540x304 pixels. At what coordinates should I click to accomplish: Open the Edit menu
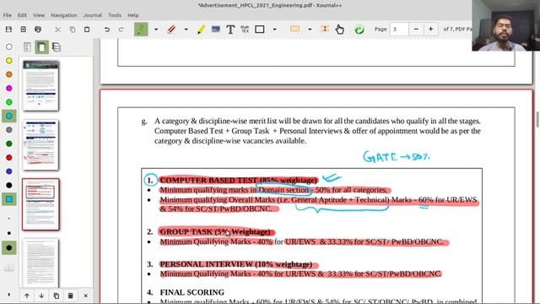22,15
